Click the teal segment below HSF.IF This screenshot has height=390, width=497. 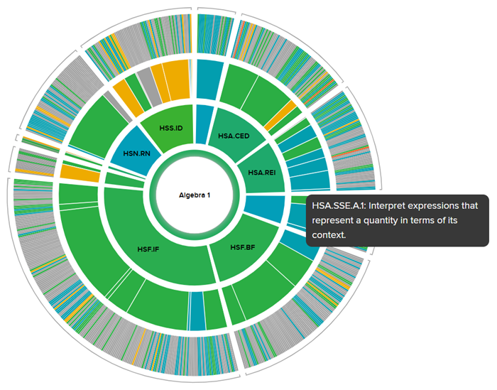click(x=197, y=310)
